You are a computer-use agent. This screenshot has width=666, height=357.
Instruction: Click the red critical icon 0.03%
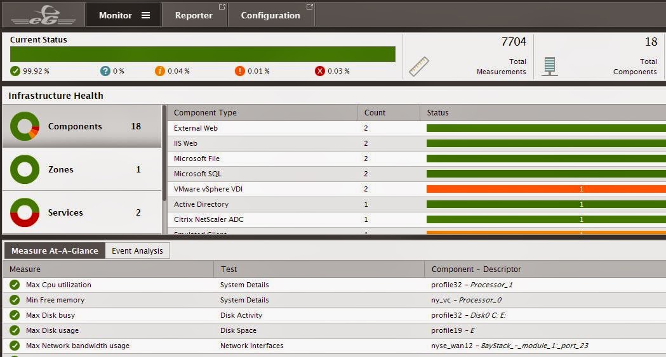[320, 71]
